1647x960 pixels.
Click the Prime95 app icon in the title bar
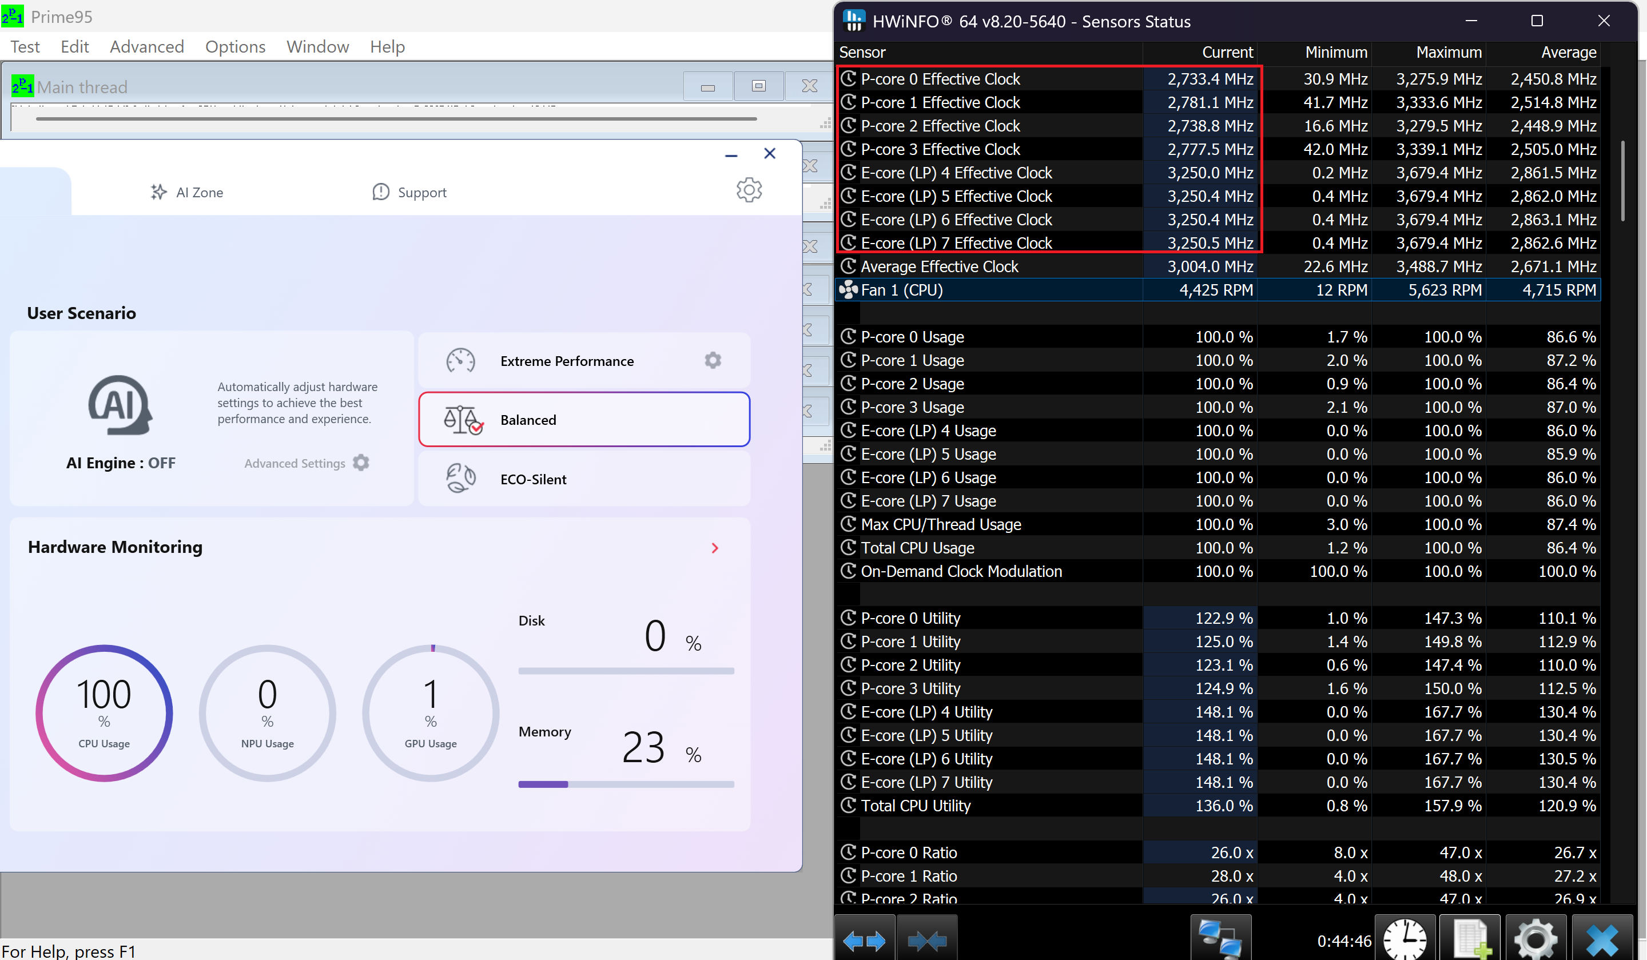point(13,15)
